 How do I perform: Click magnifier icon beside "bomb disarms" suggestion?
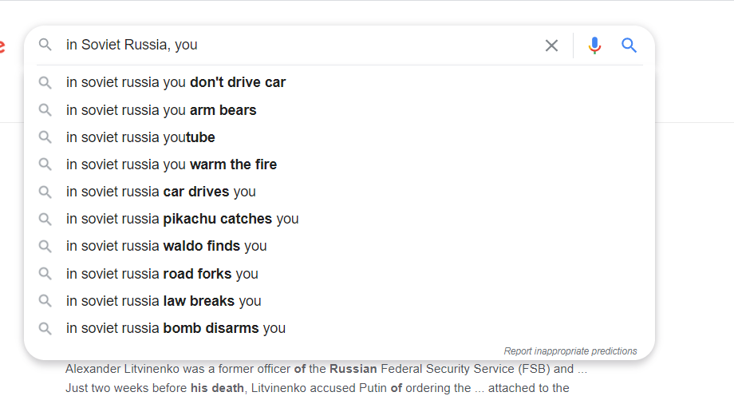pos(45,328)
